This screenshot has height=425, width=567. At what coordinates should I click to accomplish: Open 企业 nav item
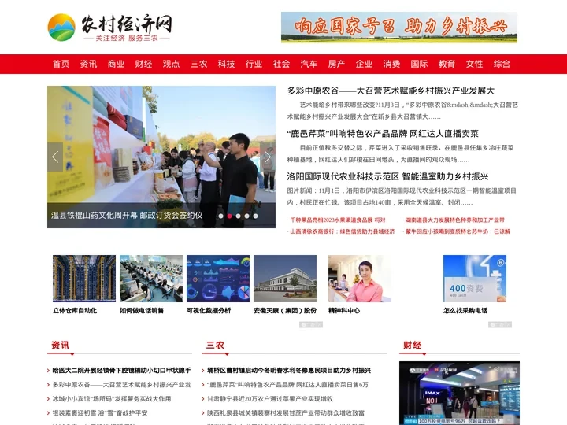[364, 64]
